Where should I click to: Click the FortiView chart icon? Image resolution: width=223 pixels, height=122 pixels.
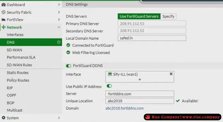(3, 20)
